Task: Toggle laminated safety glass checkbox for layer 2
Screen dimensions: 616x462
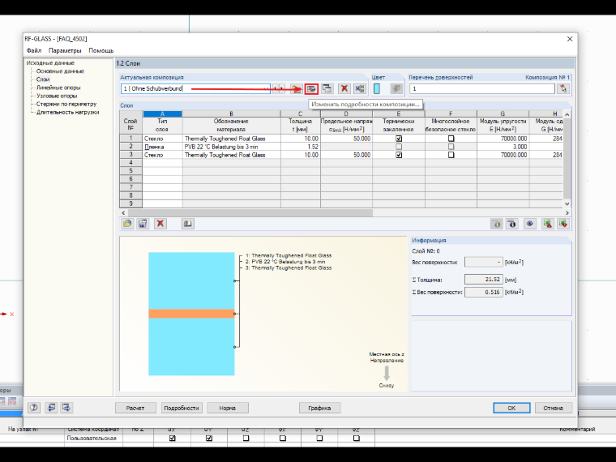Action: (451, 147)
